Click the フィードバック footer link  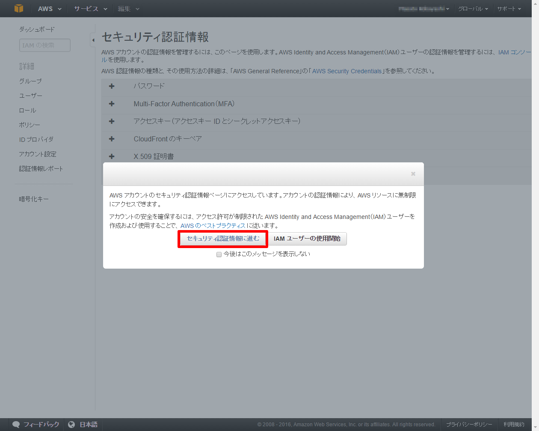[x=41, y=425]
